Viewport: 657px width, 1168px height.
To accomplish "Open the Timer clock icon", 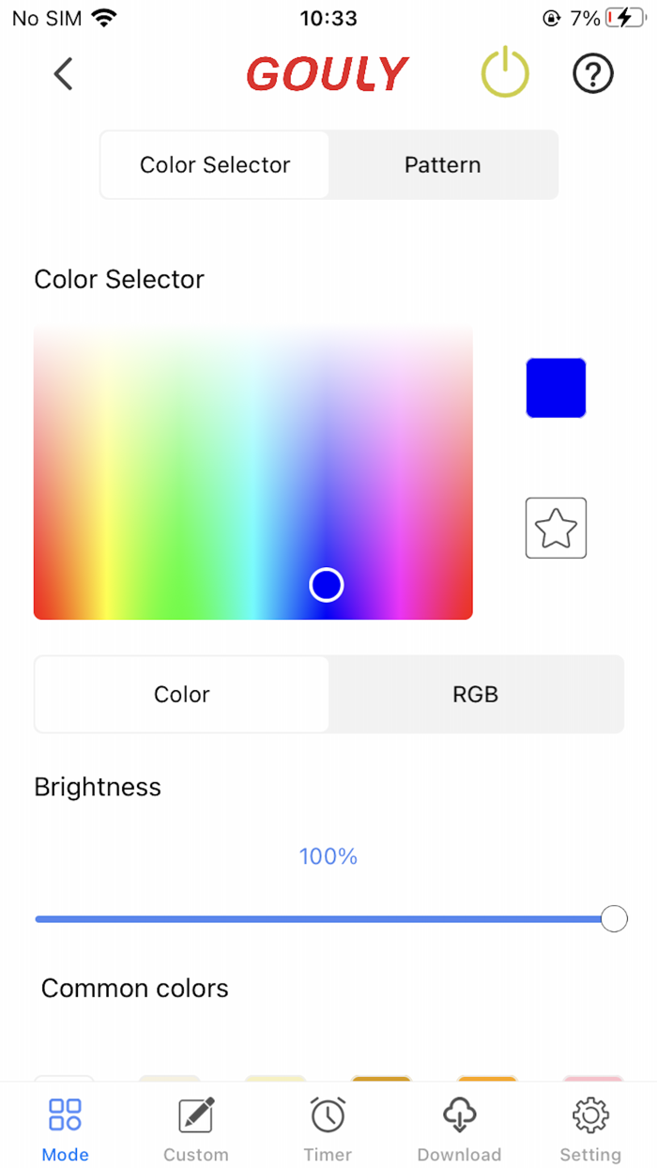I will (328, 1115).
